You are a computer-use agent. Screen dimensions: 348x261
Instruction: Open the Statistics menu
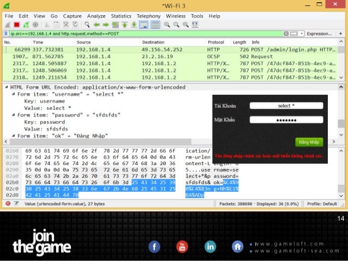pos(121,16)
